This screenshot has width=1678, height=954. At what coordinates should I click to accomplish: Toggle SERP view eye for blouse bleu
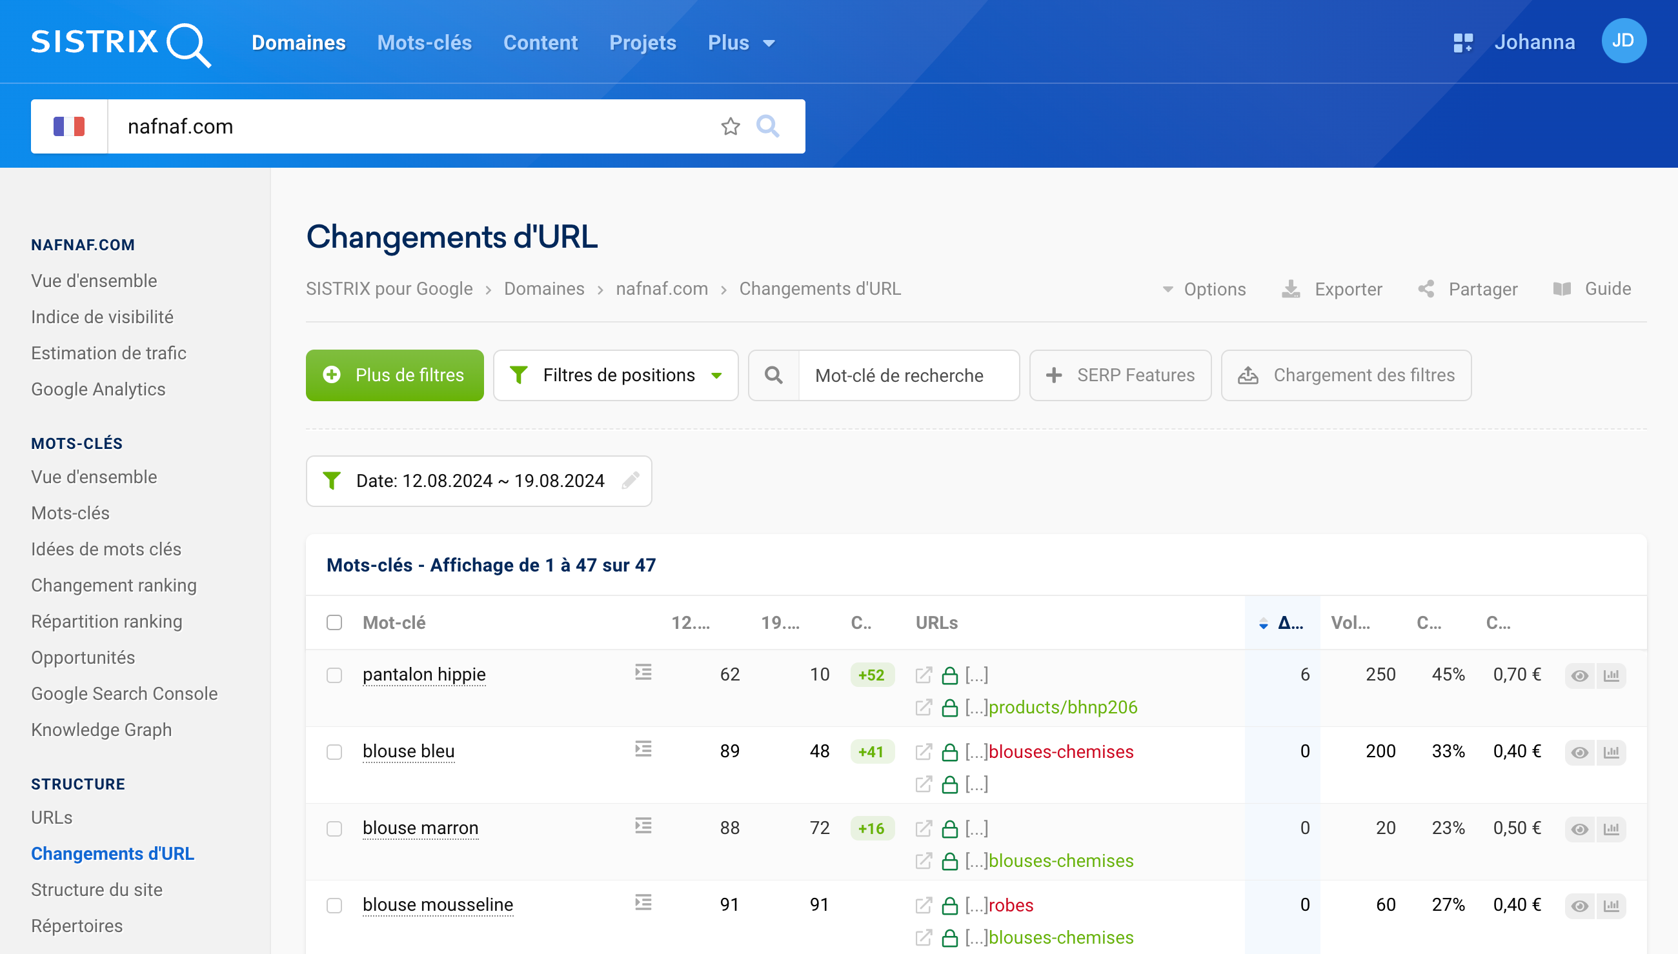click(x=1580, y=752)
